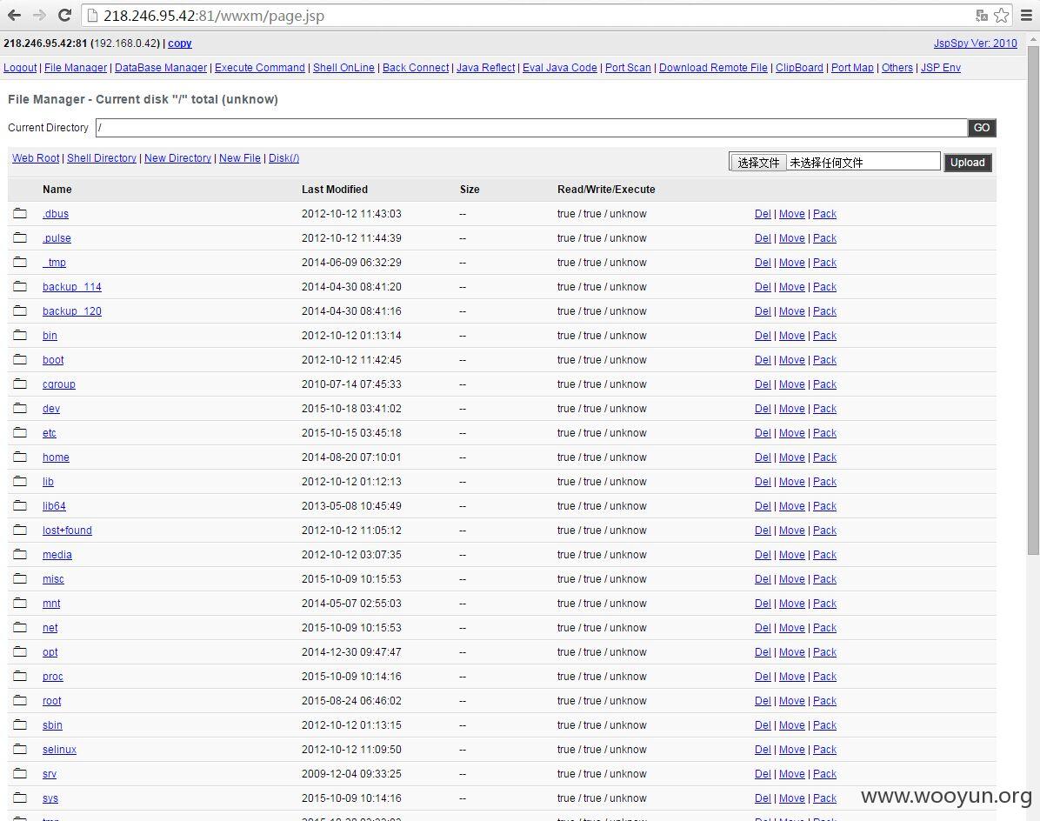Click the Current Directory input field
This screenshot has height=821, width=1040.
531,128
